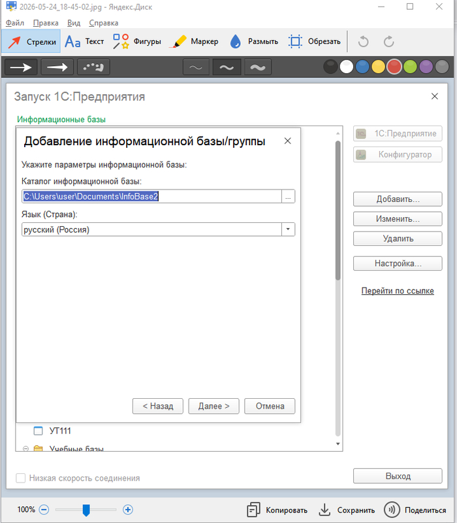
Task: Zoom out with the minus icon
Action: [x=44, y=509]
